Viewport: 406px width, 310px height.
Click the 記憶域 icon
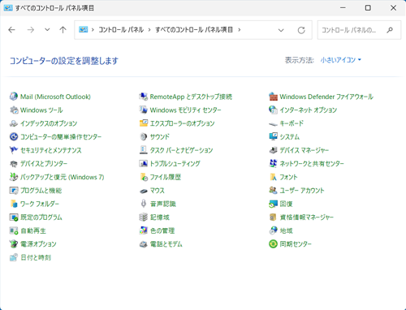[143, 217]
